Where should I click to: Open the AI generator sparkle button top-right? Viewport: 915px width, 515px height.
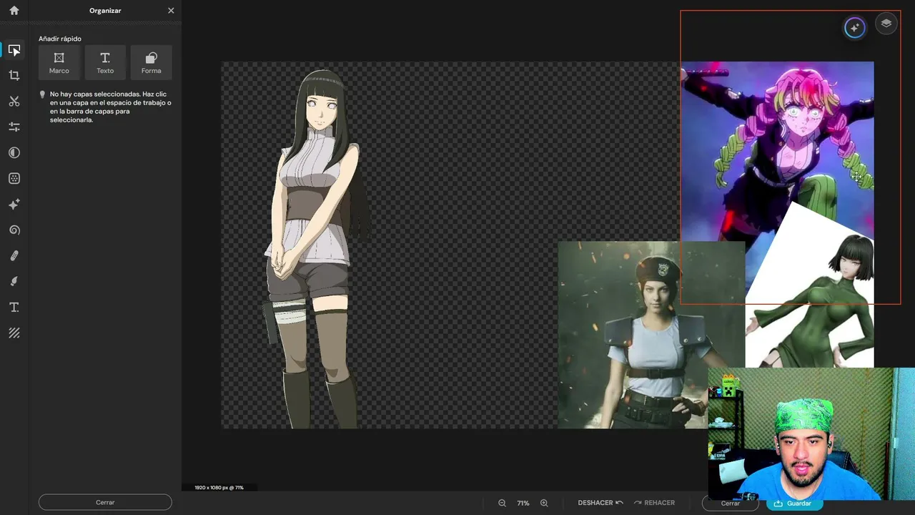click(854, 28)
